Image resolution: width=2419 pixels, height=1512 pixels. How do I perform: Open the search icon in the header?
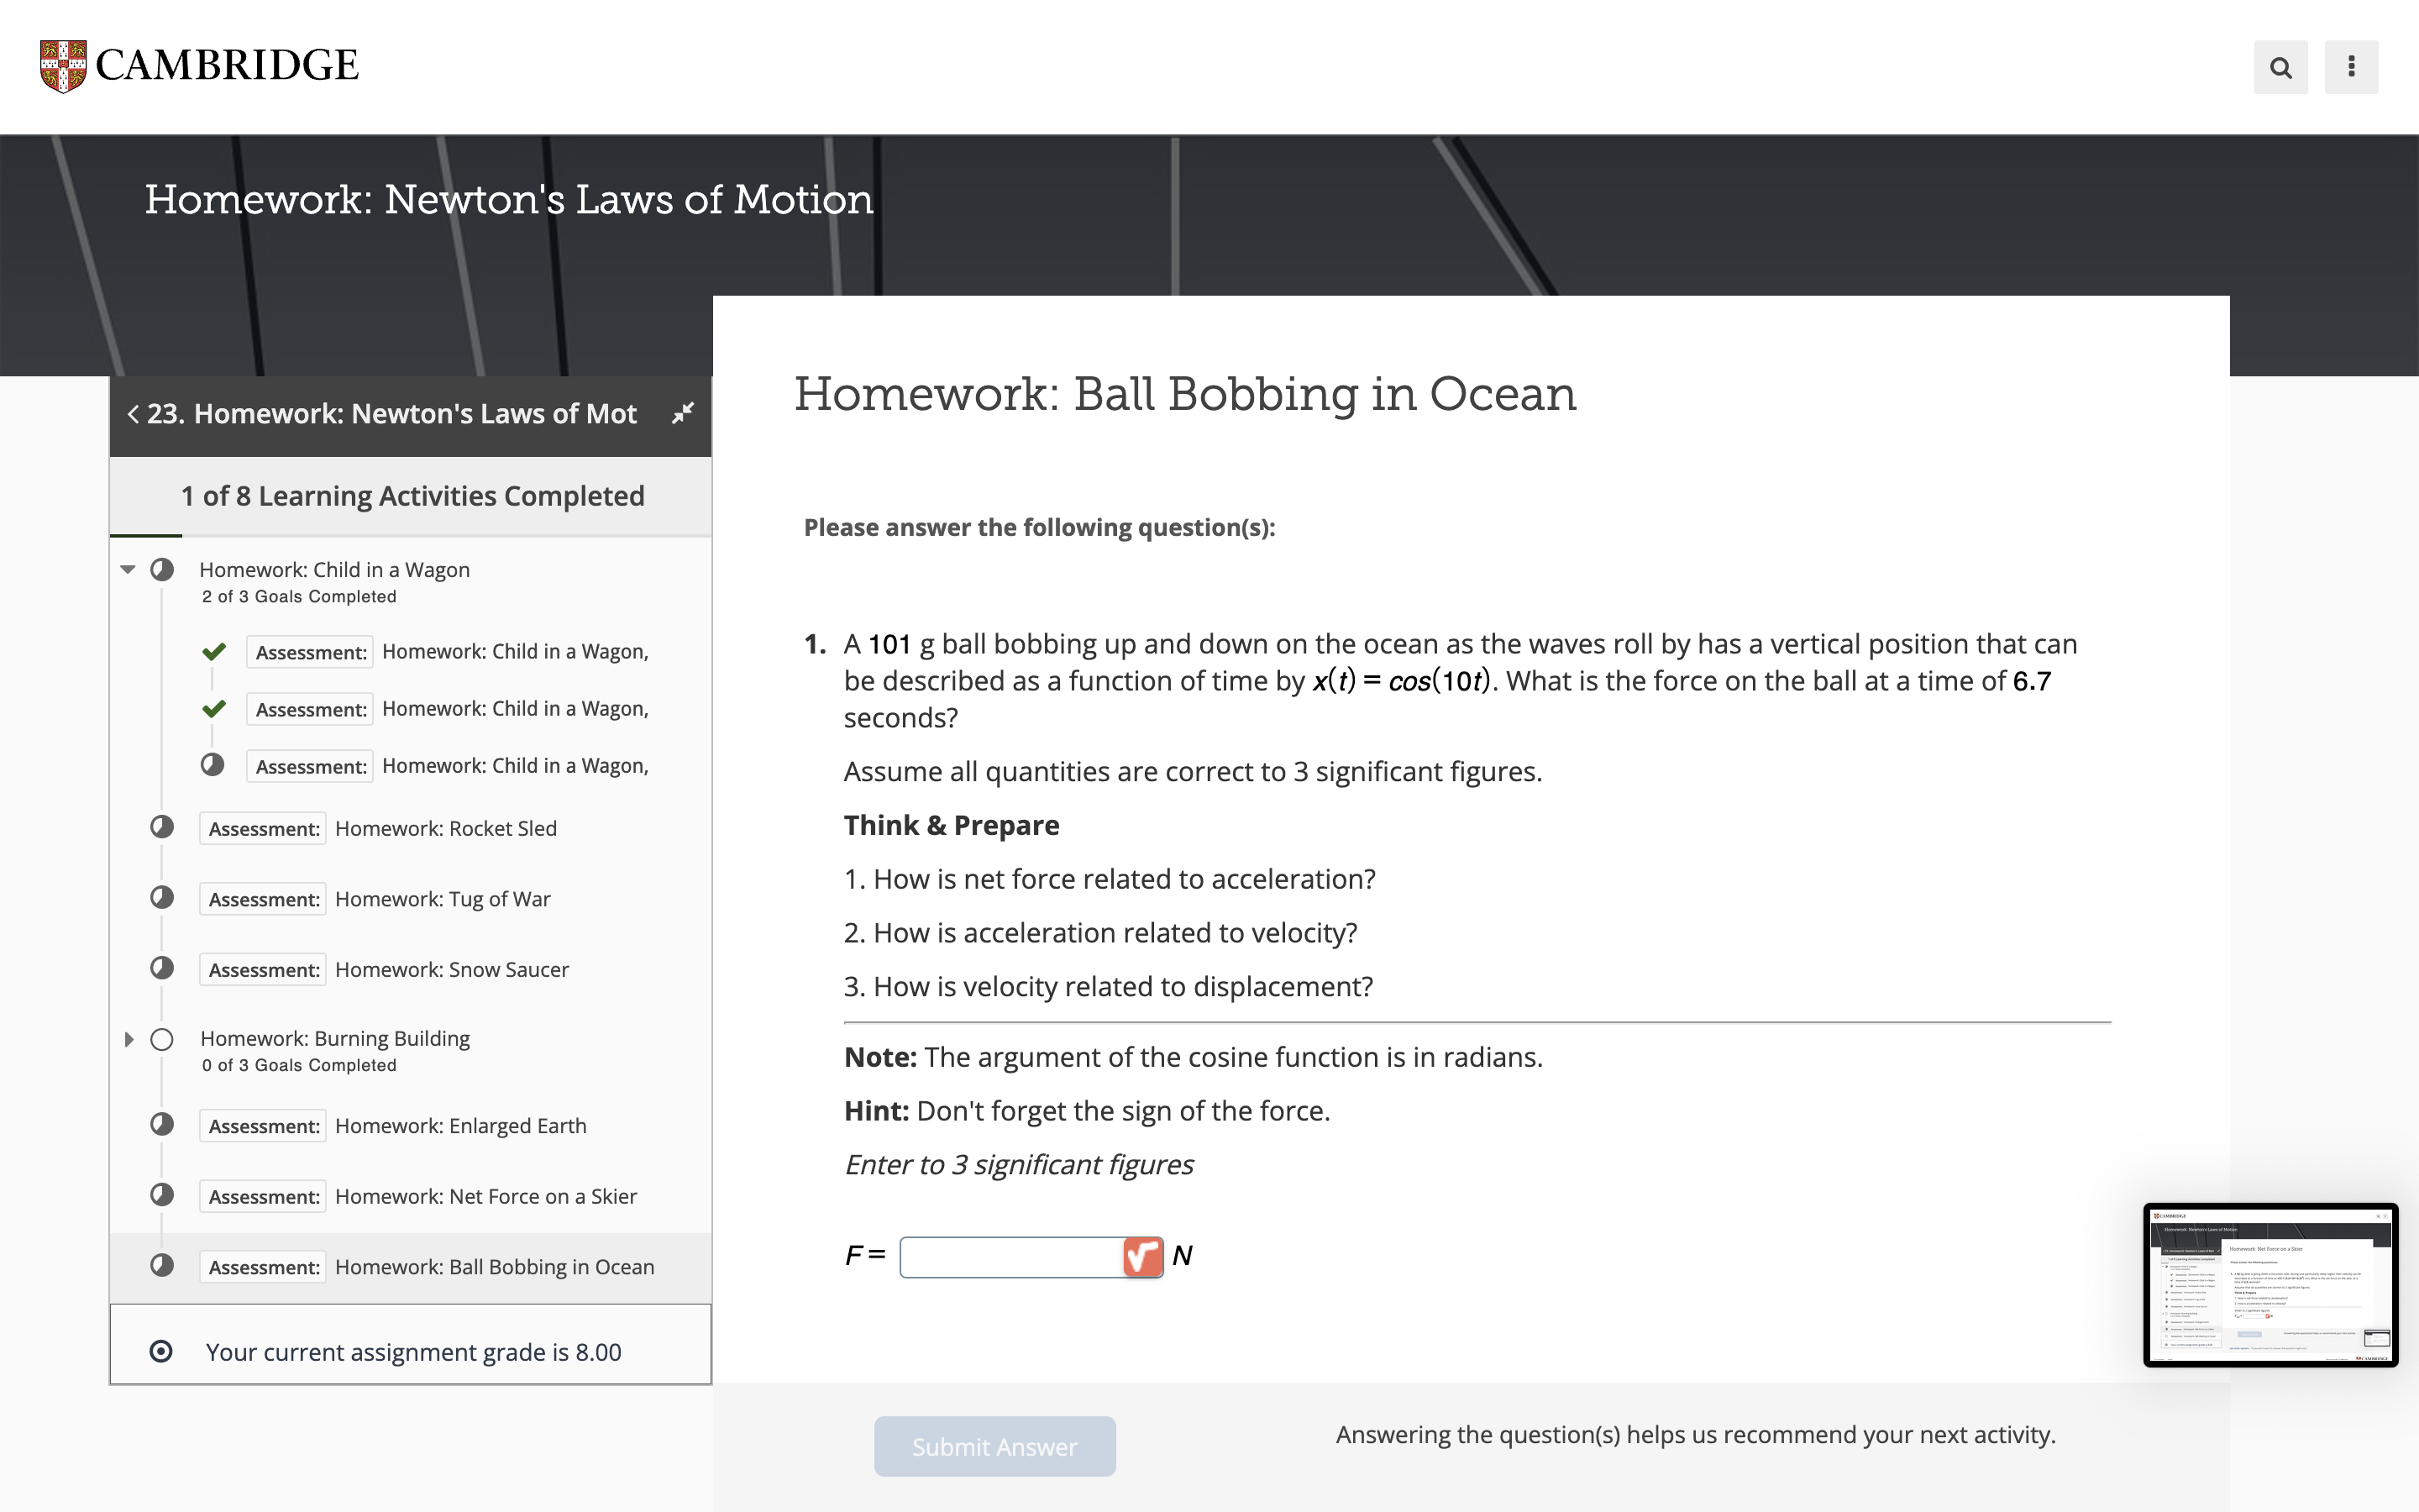click(x=2280, y=66)
